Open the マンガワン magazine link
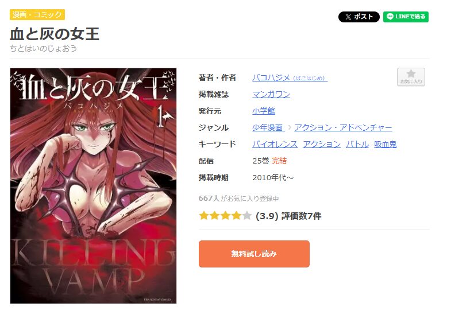Screen dimensions: 451x311 coord(271,95)
